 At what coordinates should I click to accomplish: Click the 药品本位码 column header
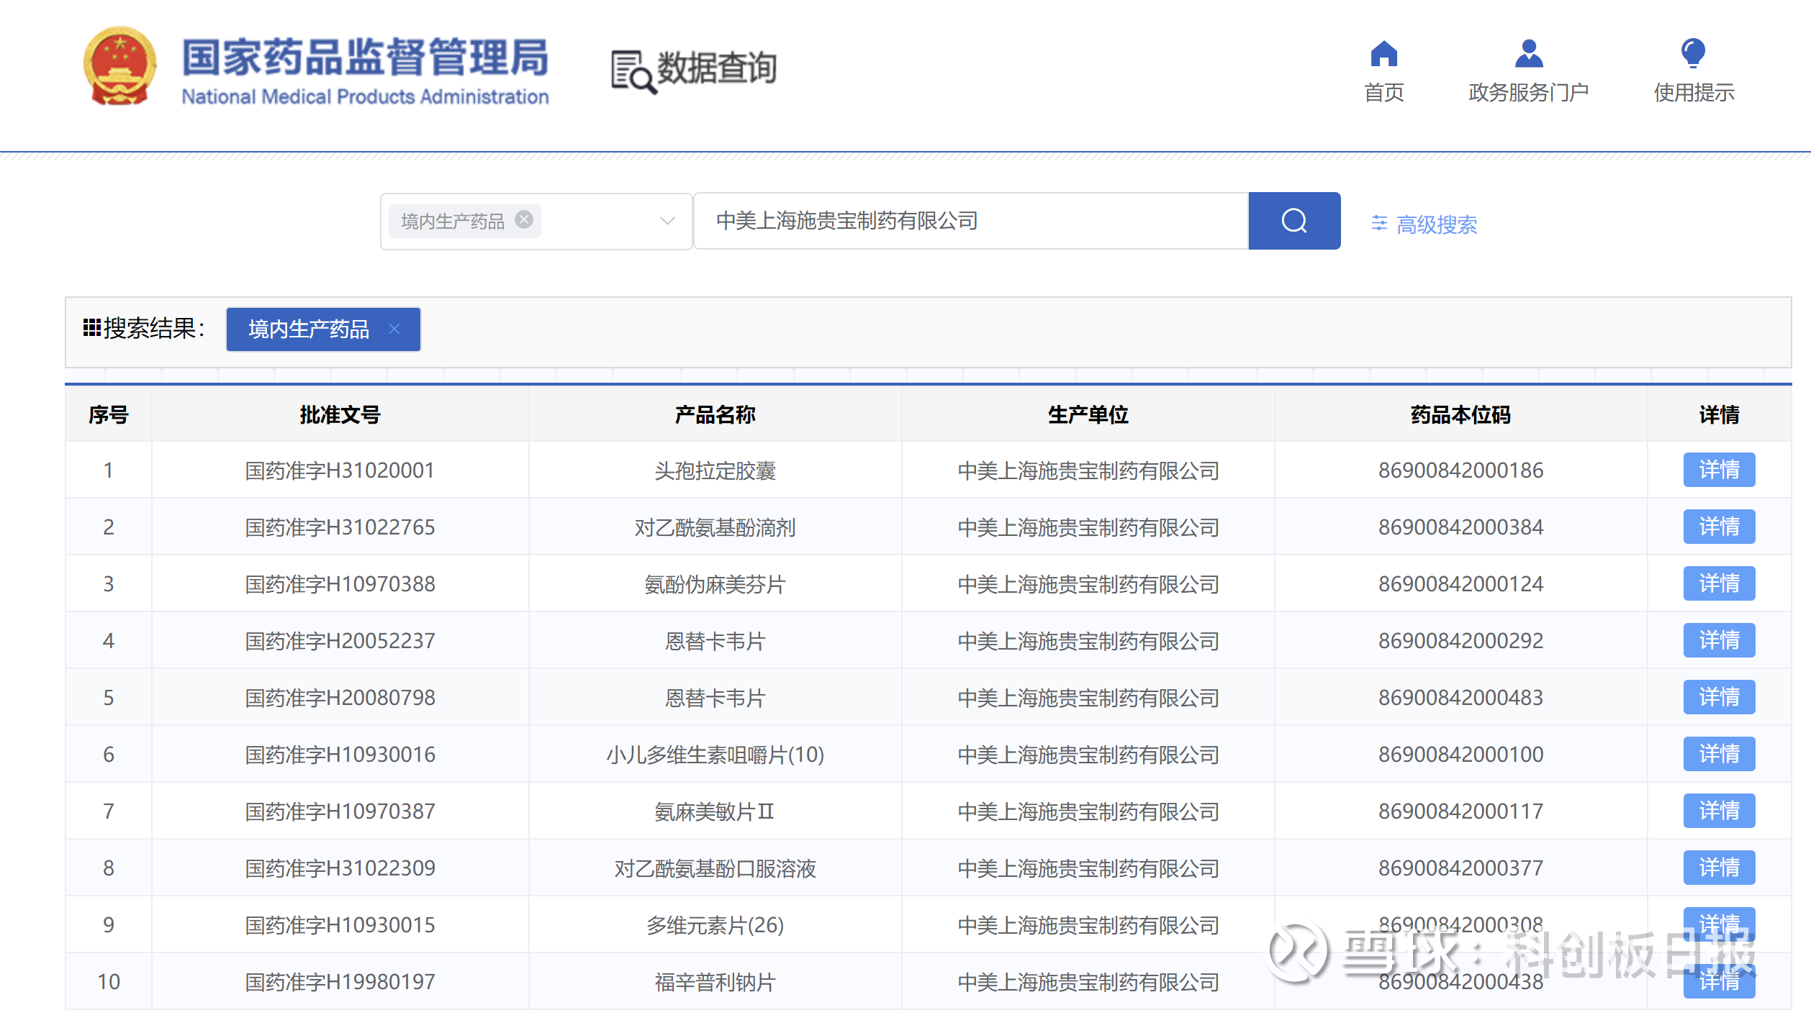(x=1460, y=414)
